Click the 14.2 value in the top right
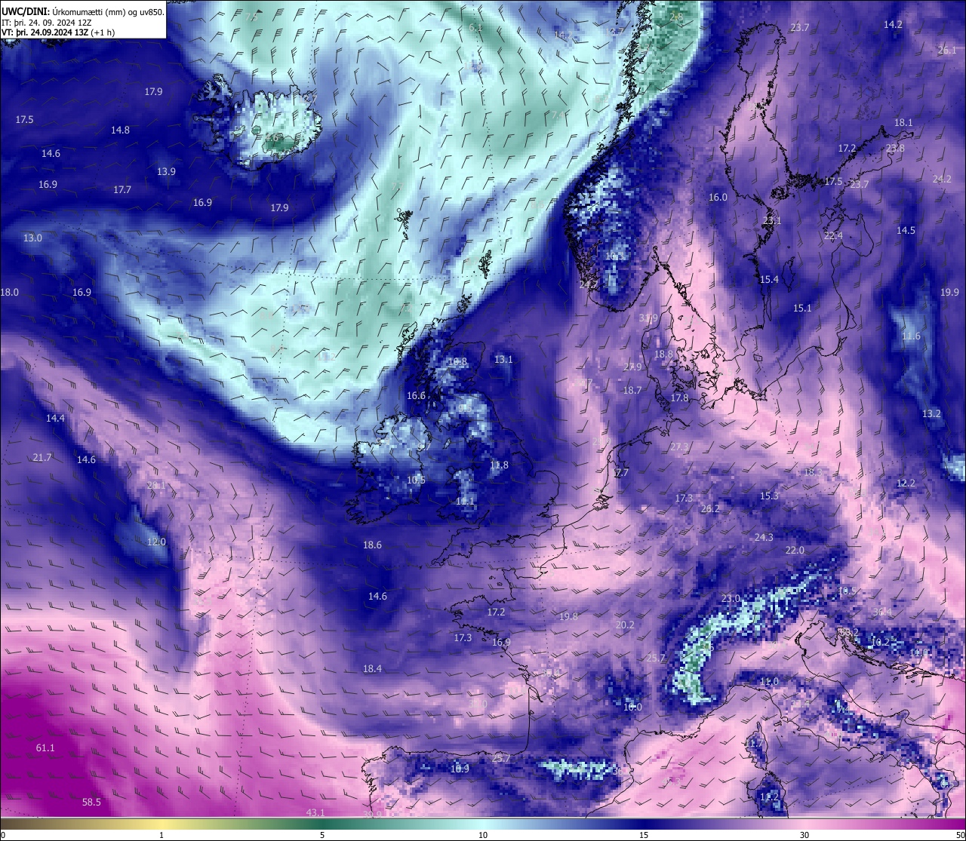Viewport: 966px width, 841px height. point(893,24)
